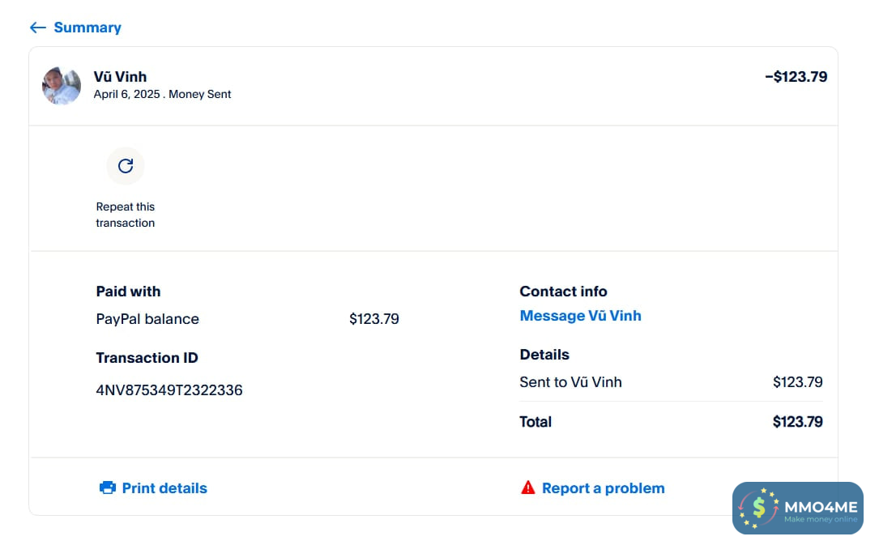Click the printer icon
The width and height of the screenshot is (879, 545).
click(108, 488)
